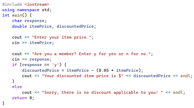Click the if keyword
Viewport: 194px width, 108px height.
[x=15, y=64]
